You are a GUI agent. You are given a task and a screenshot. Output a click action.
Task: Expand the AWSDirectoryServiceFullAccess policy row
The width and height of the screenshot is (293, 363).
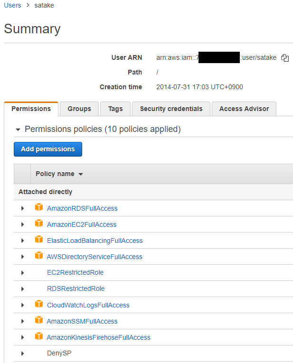(22, 257)
